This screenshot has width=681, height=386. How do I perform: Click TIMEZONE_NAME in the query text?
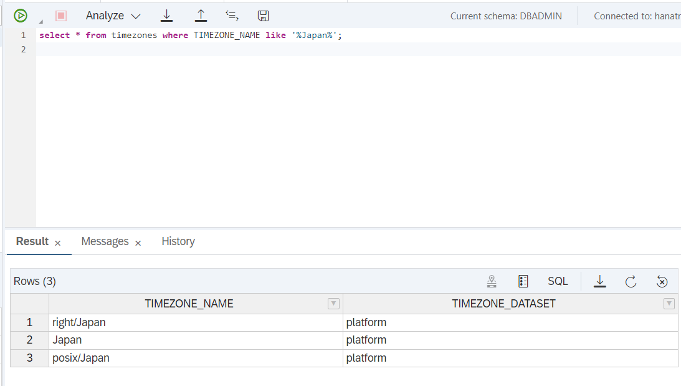[227, 35]
